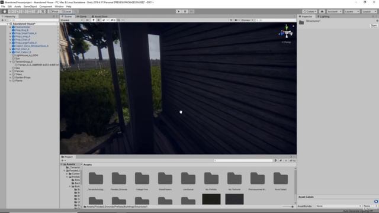Select the Hand tool in toolbar
This screenshot has width=379, height=213.
click(4, 11)
